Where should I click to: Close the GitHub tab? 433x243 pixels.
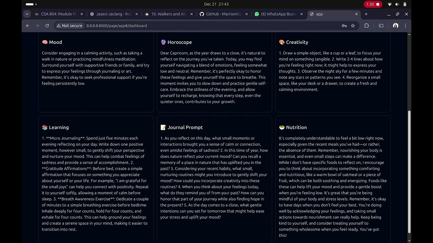coord(247,14)
